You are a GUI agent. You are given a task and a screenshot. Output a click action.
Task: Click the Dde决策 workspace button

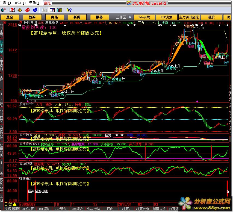[144, 17]
